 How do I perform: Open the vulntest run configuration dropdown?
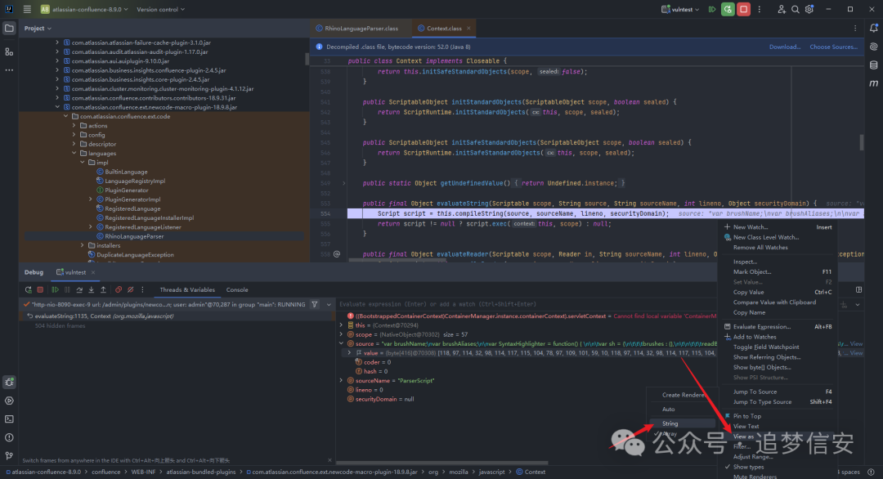pos(685,9)
